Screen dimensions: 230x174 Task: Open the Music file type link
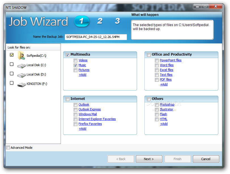[82, 65]
